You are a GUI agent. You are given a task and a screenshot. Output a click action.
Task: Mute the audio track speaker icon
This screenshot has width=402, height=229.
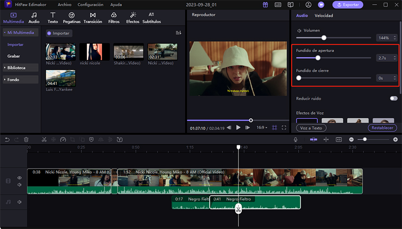pyautogui.click(x=19, y=202)
